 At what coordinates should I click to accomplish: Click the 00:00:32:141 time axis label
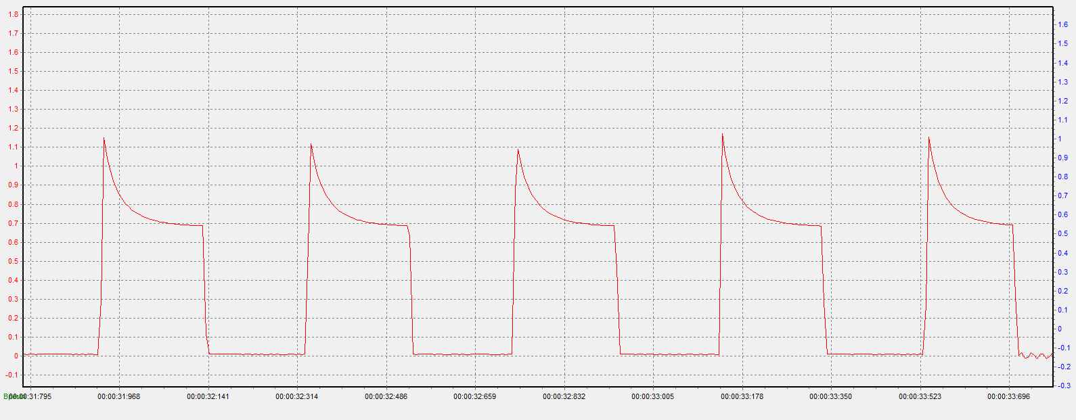pos(208,396)
